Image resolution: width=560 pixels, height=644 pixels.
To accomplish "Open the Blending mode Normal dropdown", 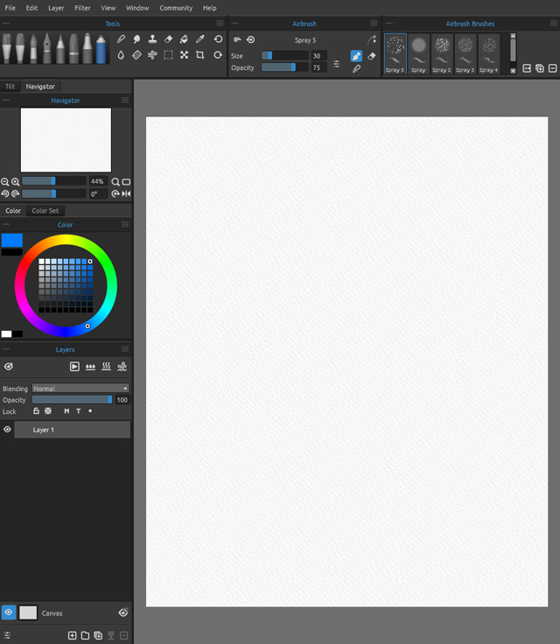I will [x=80, y=388].
